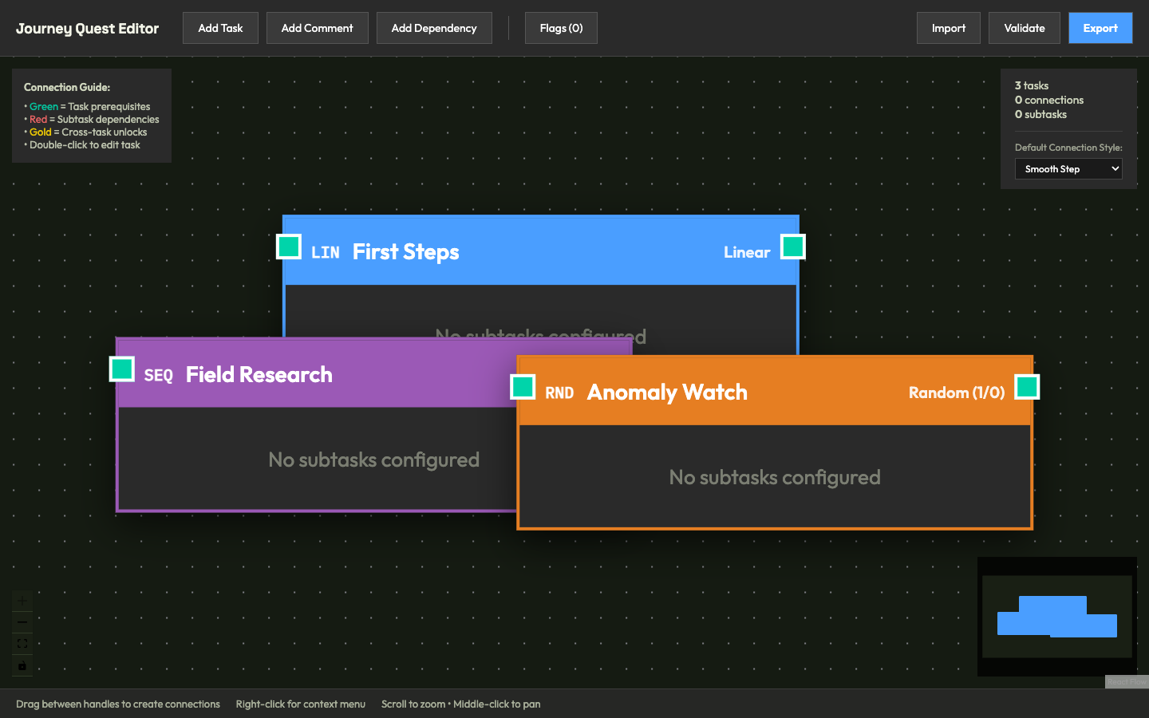Screen dimensions: 1149x718
Task: Select the Field Research task title
Action: (259, 375)
